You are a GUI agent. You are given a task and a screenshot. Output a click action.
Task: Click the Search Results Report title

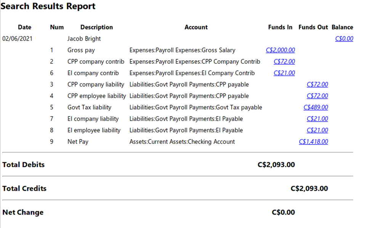pyautogui.click(x=48, y=6)
